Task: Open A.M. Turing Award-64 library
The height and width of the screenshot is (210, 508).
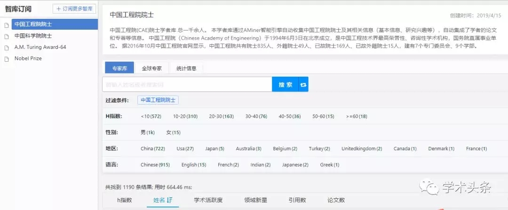Action: coord(40,47)
